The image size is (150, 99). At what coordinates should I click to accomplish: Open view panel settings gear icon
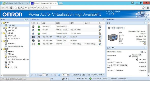[28, 20]
